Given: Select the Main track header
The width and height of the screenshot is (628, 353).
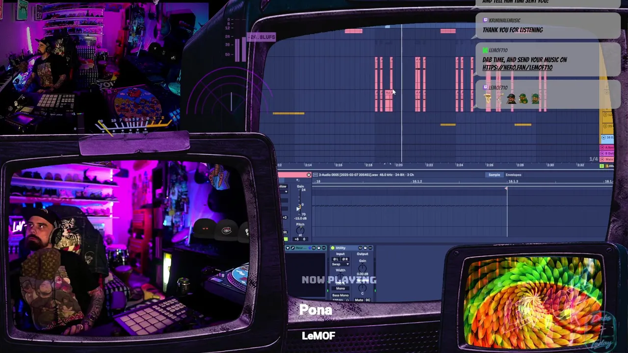Looking at the screenshot, I should click(x=607, y=159).
